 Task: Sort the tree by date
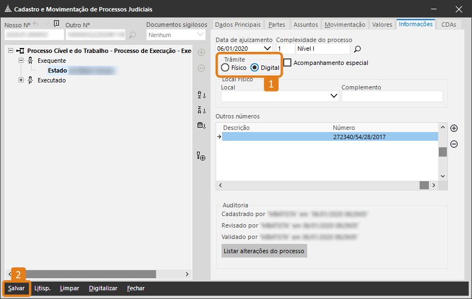[x=201, y=125]
